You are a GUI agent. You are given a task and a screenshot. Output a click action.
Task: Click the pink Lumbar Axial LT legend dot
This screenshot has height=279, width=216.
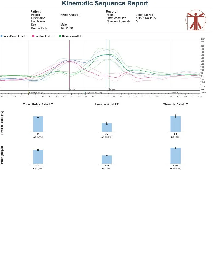coord(34,36)
